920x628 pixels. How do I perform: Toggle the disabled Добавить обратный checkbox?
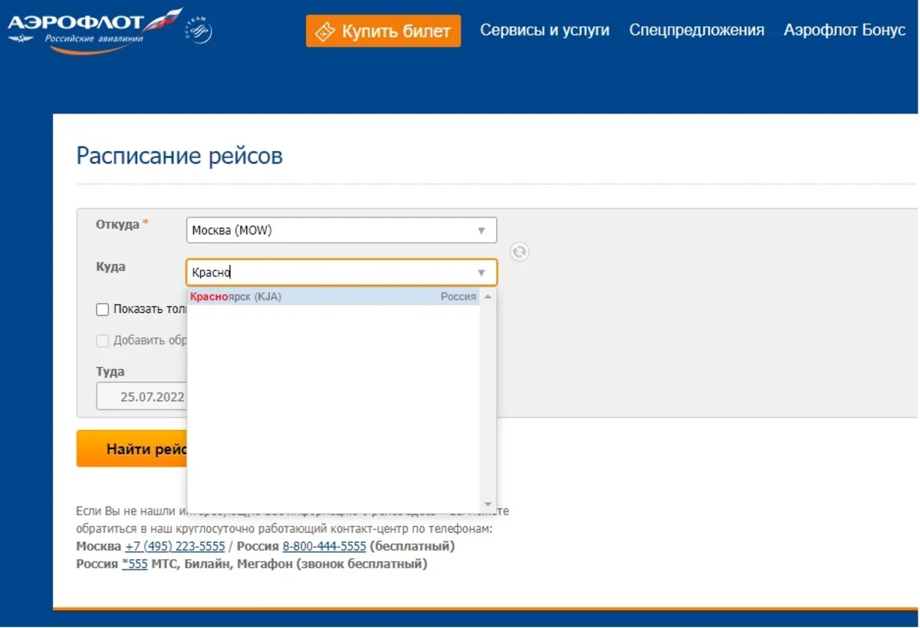click(103, 341)
